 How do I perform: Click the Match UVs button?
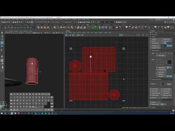pos(161,74)
